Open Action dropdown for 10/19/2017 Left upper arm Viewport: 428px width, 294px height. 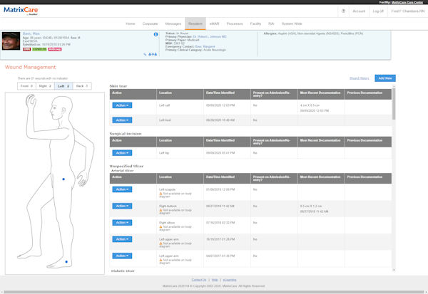tap(122, 239)
